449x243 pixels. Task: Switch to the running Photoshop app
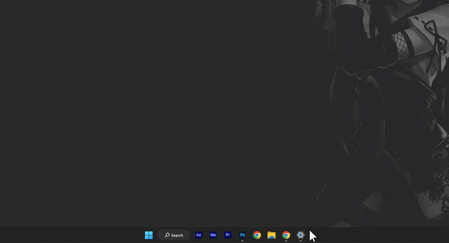click(242, 235)
